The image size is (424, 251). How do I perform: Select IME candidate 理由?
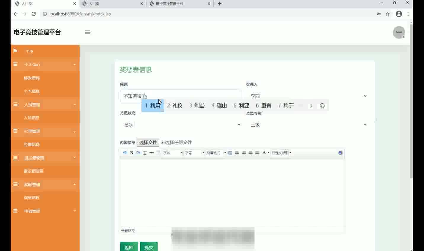[x=219, y=106]
